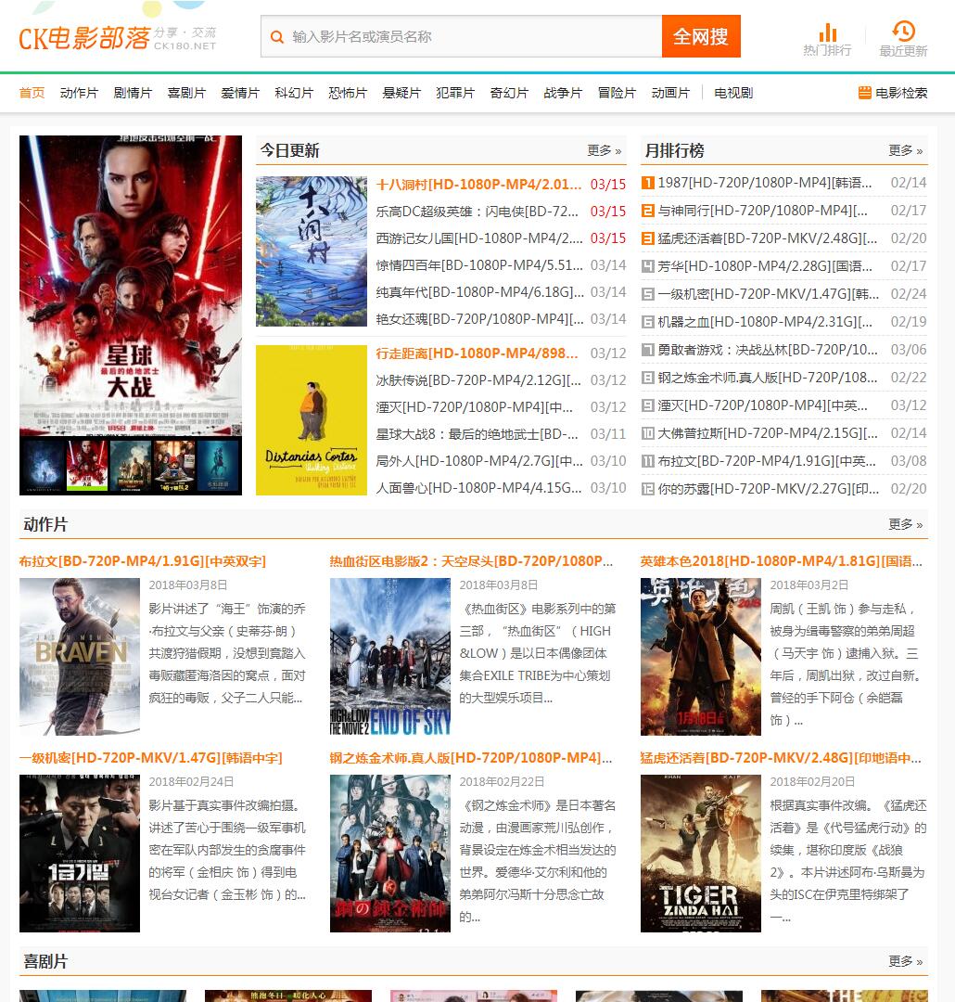The height and width of the screenshot is (1002, 955).
Task: Open the 十八洞村 poster thumbnail
Action: pos(312,251)
